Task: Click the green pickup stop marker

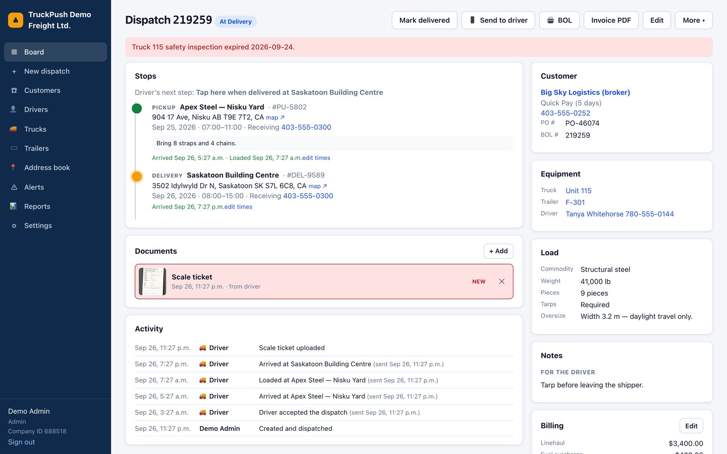Action: coord(137,109)
